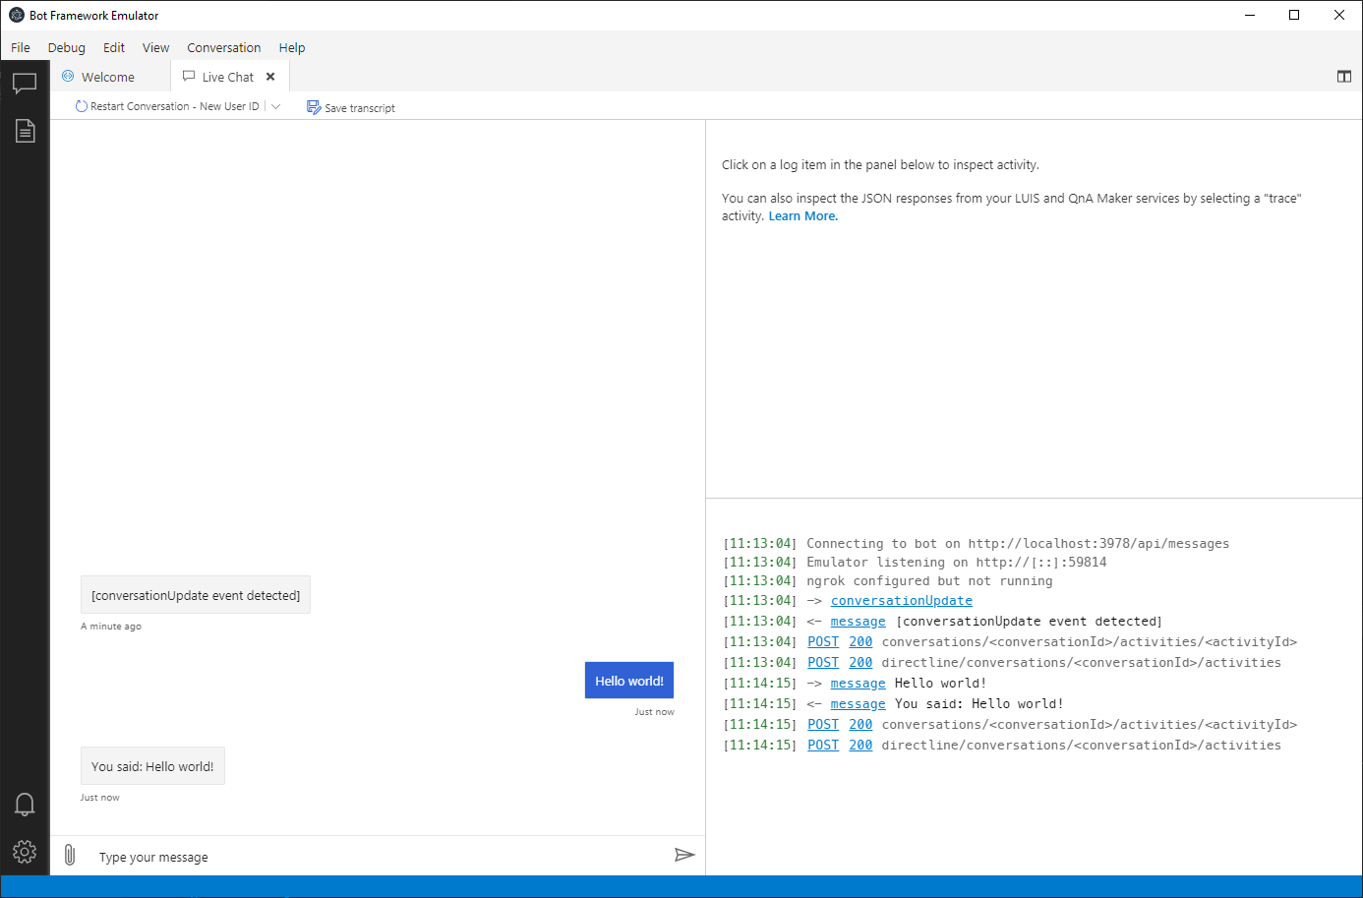Click 200 status on 11:13:04 directline row

point(860,663)
